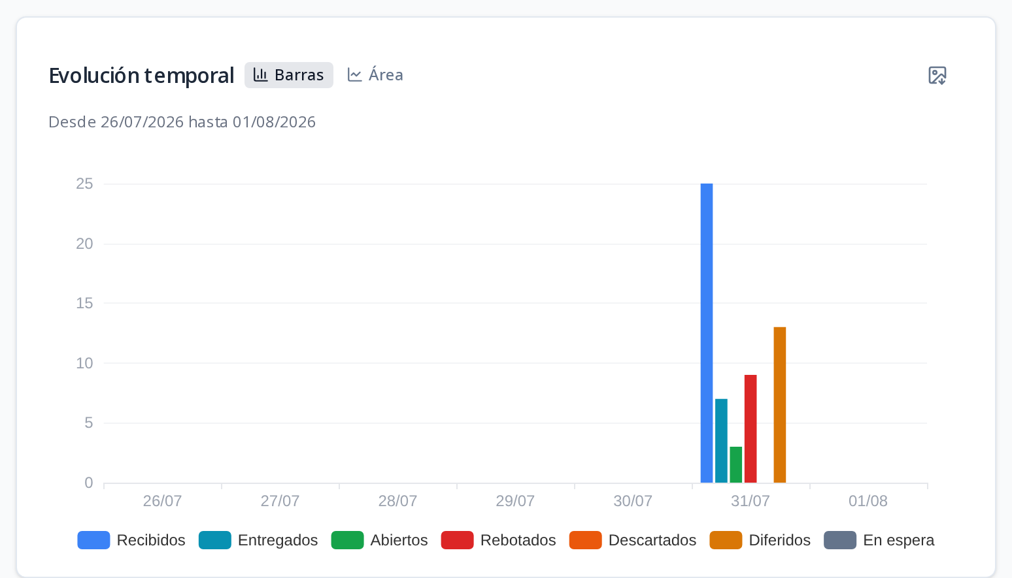
Task: Click the bar chart icon in Barras
Action: coord(261,75)
